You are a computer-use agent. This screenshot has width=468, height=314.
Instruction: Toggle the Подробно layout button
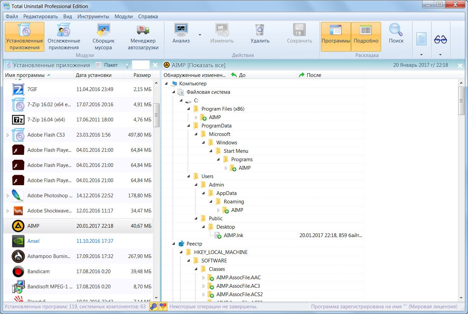(x=366, y=37)
